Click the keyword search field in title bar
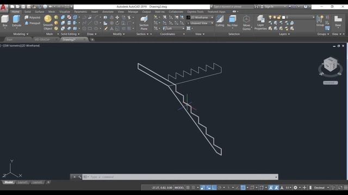The width and height of the screenshot is (348, 195). pos(233,6)
